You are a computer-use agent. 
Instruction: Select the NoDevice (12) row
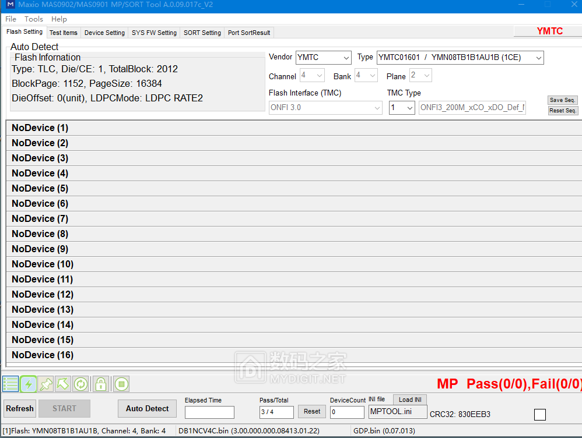point(294,295)
